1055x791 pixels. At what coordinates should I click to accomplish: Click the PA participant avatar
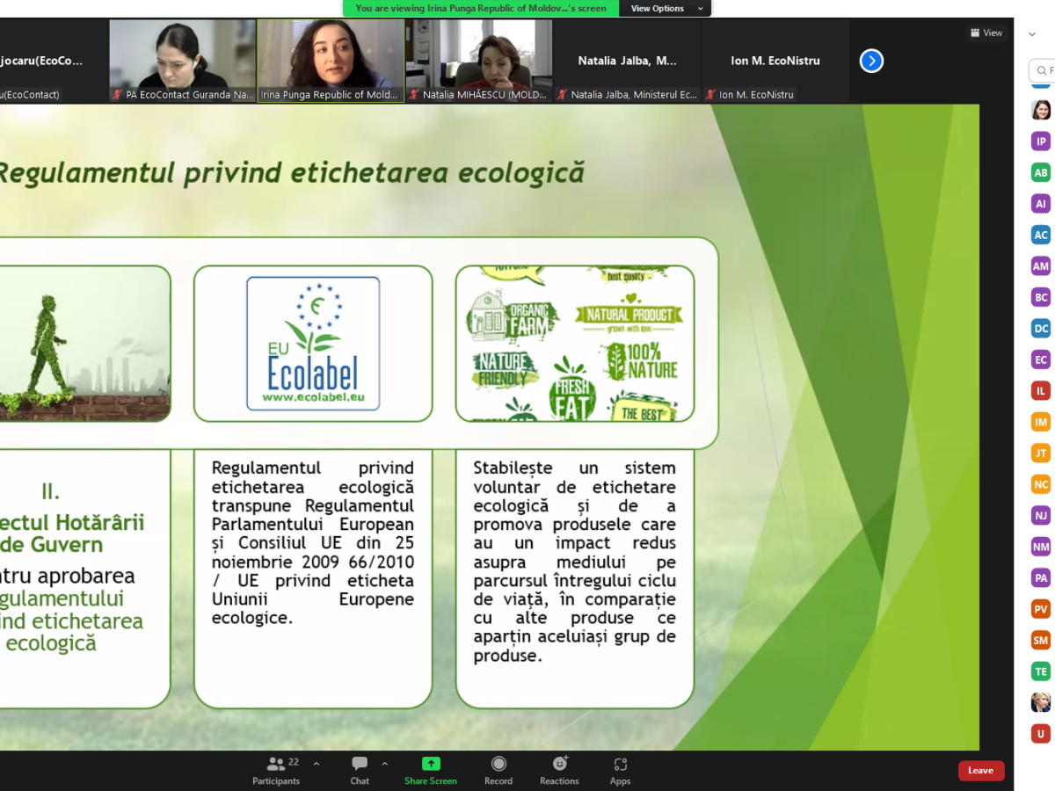[1041, 578]
